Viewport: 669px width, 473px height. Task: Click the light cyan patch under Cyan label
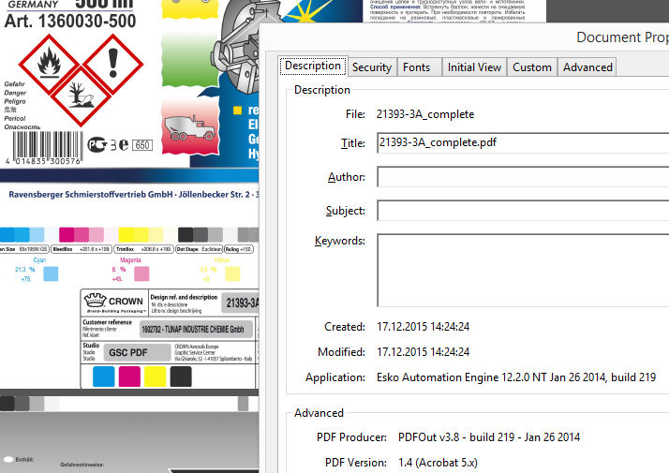pyautogui.click(x=51, y=273)
